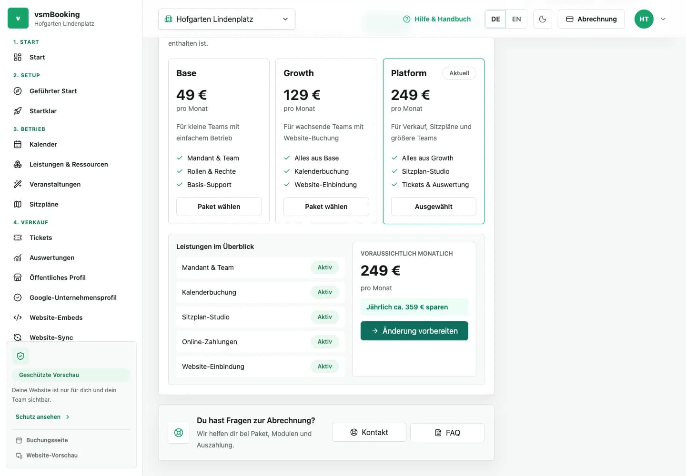Click the Leistungen & Ressourcen icon
686x476 pixels.
[18, 164]
